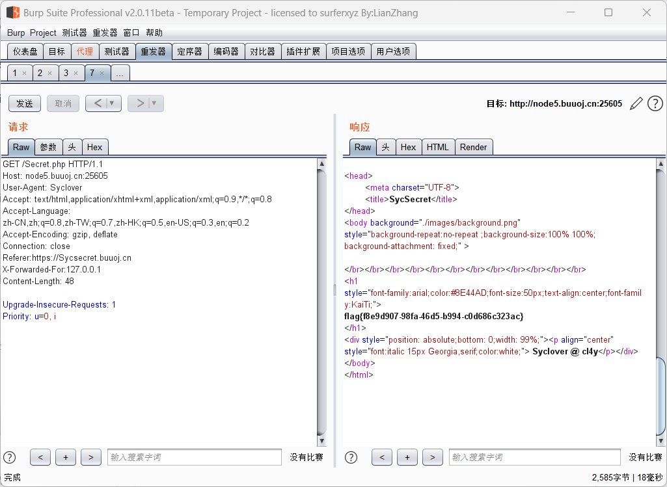Close Repeater tab 7 with its x
This screenshot has width=667, height=487.
tap(102, 73)
